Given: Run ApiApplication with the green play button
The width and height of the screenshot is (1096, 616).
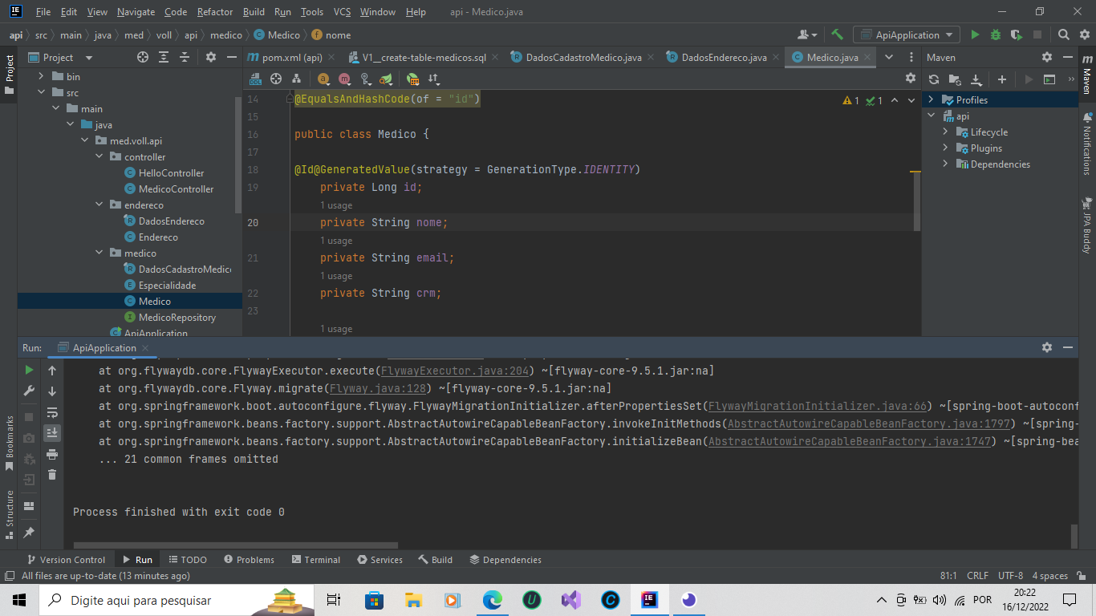Looking at the screenshot, I should click(976, 34).
